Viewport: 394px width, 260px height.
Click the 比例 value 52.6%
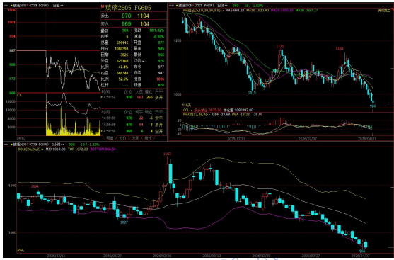click(123, 79)
